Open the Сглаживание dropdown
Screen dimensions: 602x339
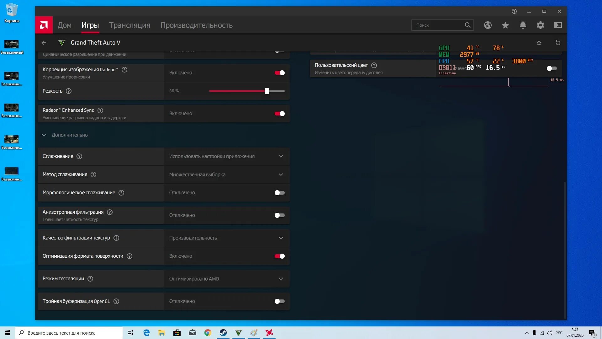coord(227,156)
